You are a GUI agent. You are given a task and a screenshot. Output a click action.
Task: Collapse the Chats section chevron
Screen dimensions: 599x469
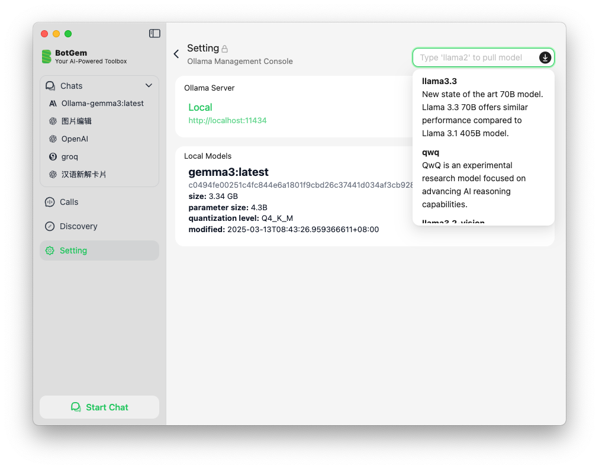[x=149, y=86]
